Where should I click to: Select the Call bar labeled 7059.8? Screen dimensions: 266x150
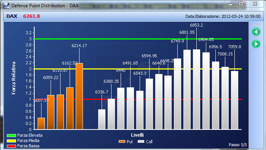coord(235,100)
